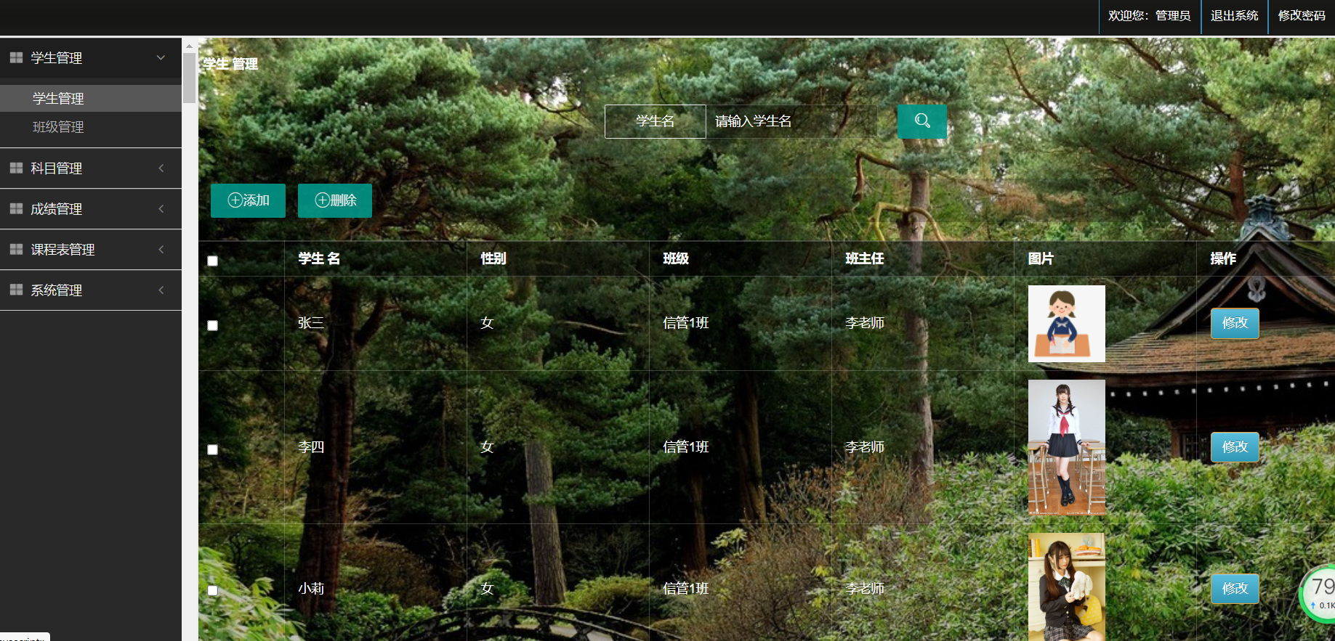Click 修改 for student 李四
Image resolution: width=1335 pixels, height=641 pixels.
(x=1235, y=447)
